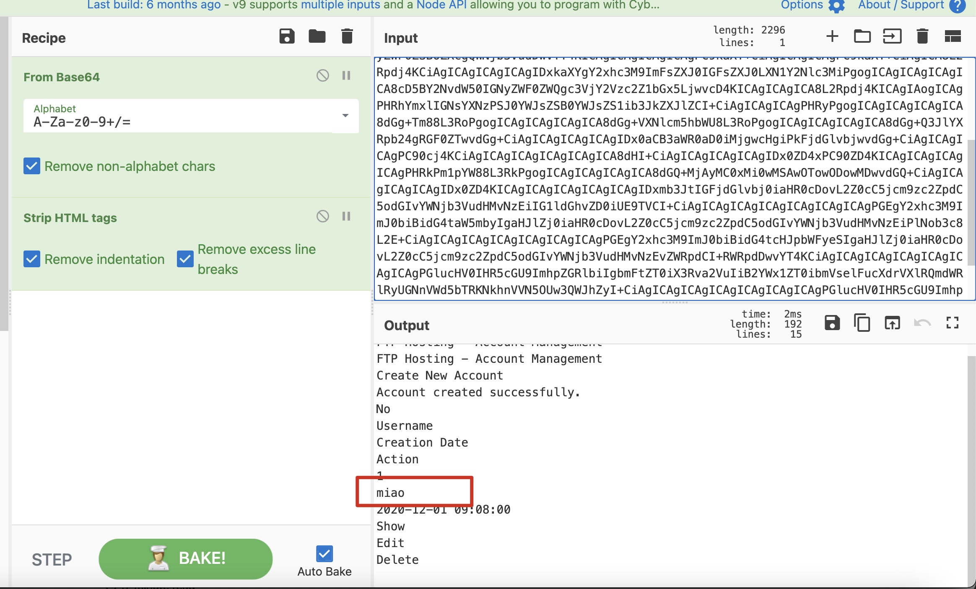Image resolution: width=976 pixels, height=589 pixels.
Task: Expand the Alphabet dropdown arrow
Action: [x=345, y=116]
